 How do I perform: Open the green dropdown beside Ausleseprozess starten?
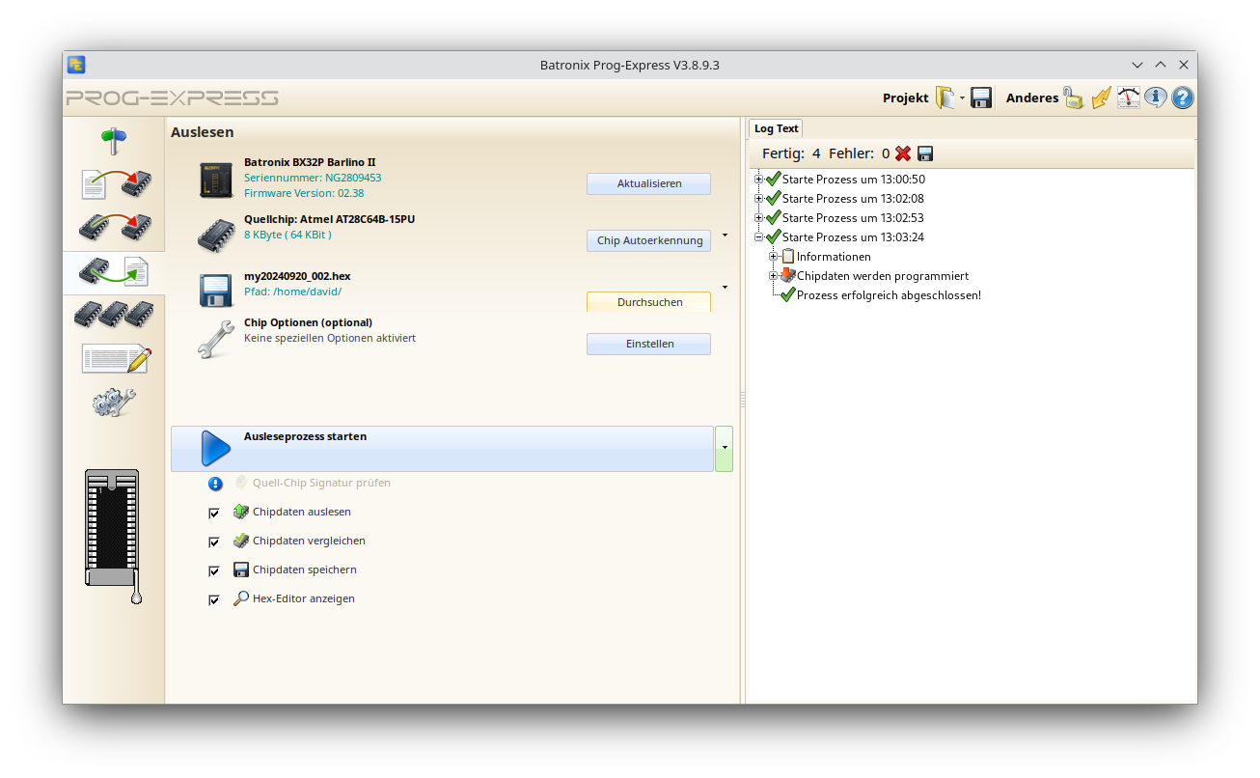tap(724, 449)
